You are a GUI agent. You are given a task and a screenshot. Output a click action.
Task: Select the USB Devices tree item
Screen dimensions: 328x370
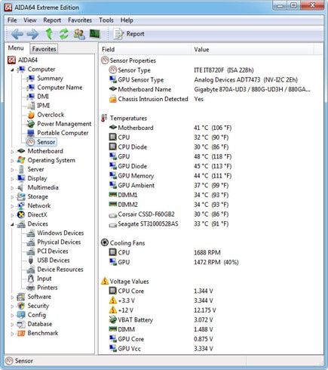click(54, 261)
